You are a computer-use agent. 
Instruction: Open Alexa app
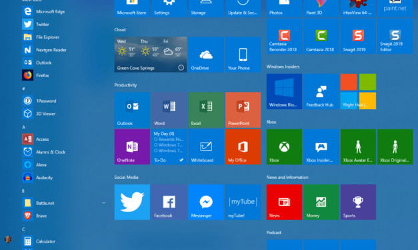click(x=34, y=165)
